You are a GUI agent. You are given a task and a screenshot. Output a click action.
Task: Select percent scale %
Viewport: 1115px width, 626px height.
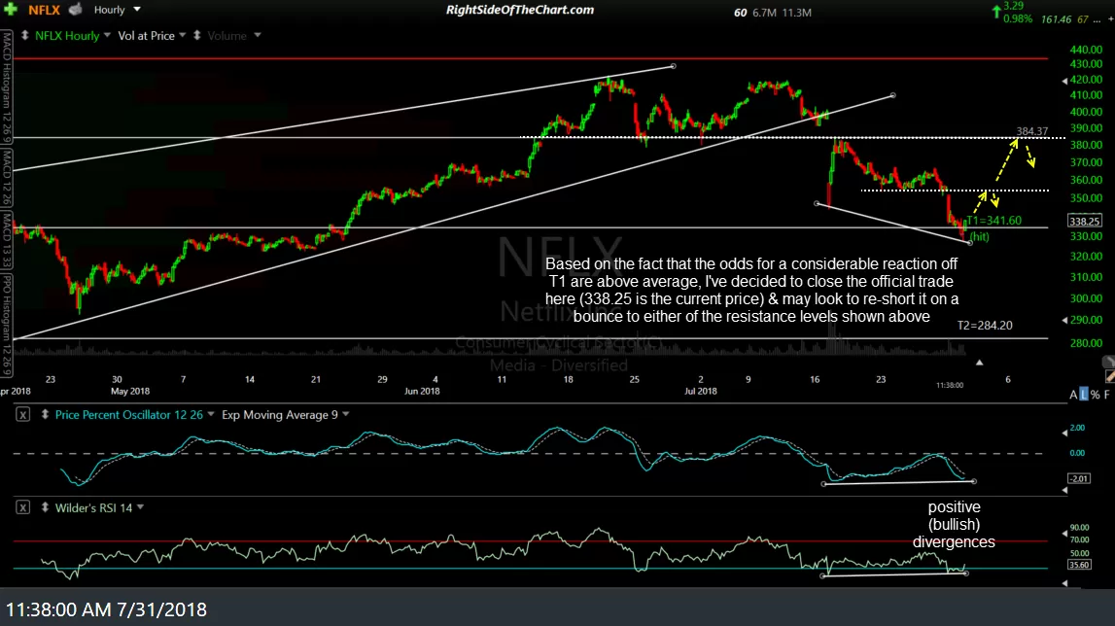[1096, 395]
